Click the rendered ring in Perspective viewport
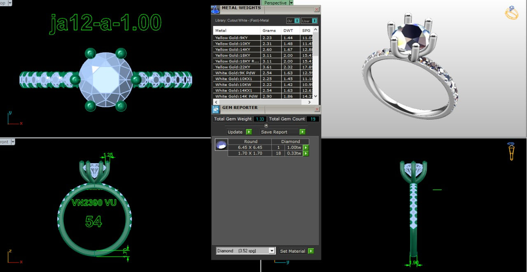 (x=412, y=66)
